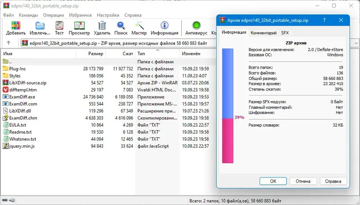Click the Отмена button
The height and width of the screenshot is (205, 360).
coord(303,181)
